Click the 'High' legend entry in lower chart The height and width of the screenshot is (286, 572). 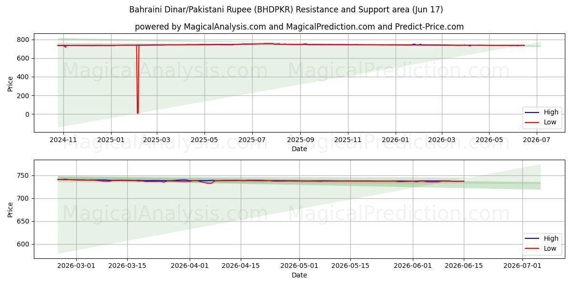point(541,238)
